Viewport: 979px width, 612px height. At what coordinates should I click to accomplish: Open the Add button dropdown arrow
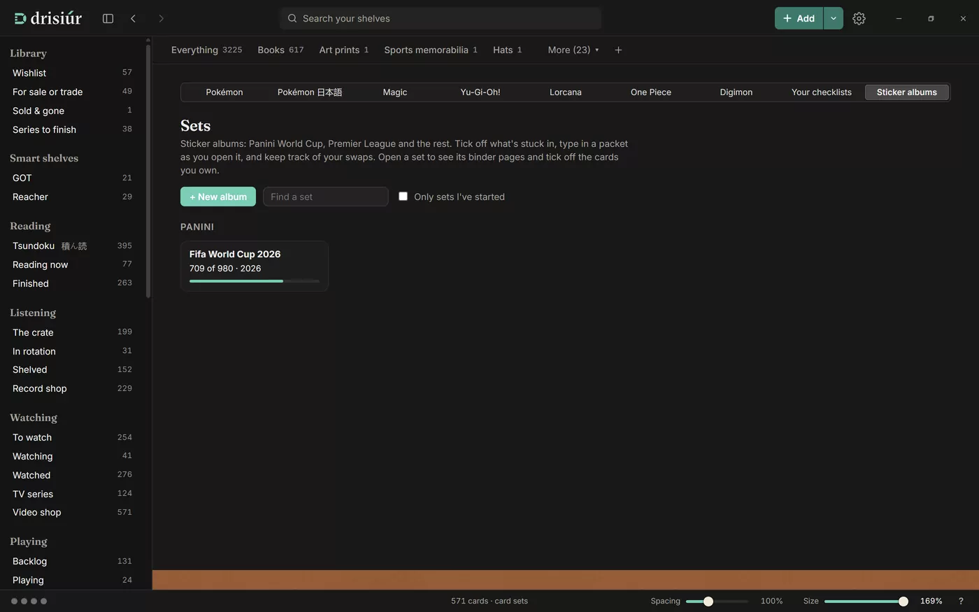pos(834,18)
